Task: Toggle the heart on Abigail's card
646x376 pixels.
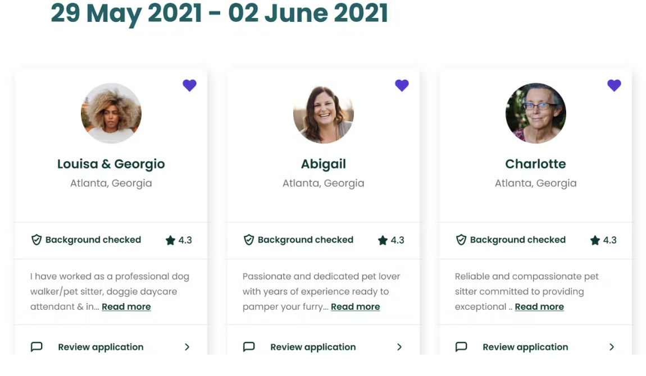Action: coord(402,85)
